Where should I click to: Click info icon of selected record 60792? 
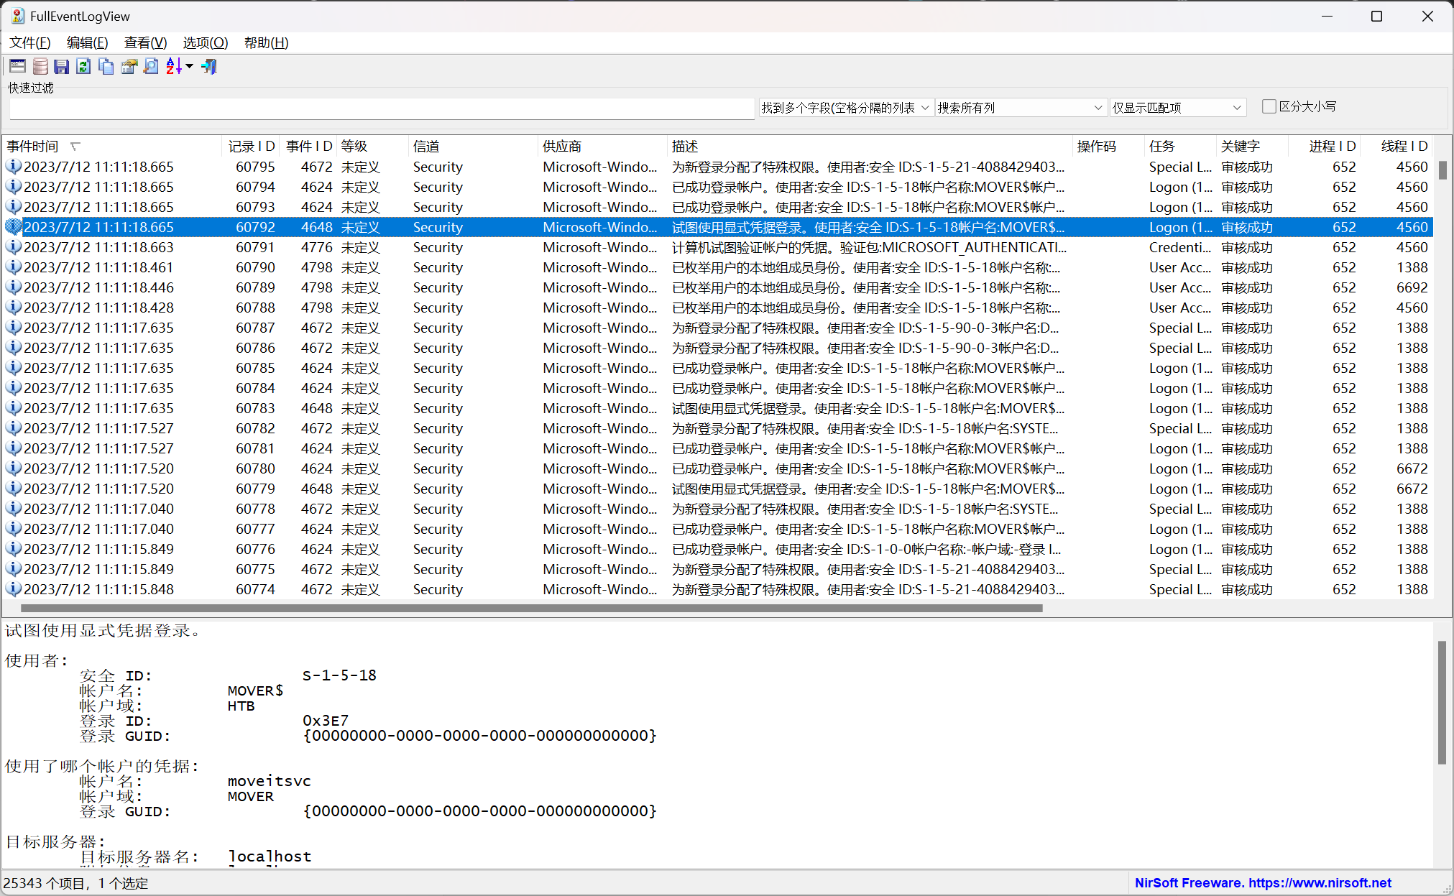[x=13, y=227]
